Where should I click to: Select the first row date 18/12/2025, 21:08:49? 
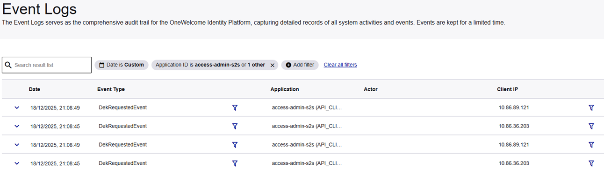[x=55, y=108]
